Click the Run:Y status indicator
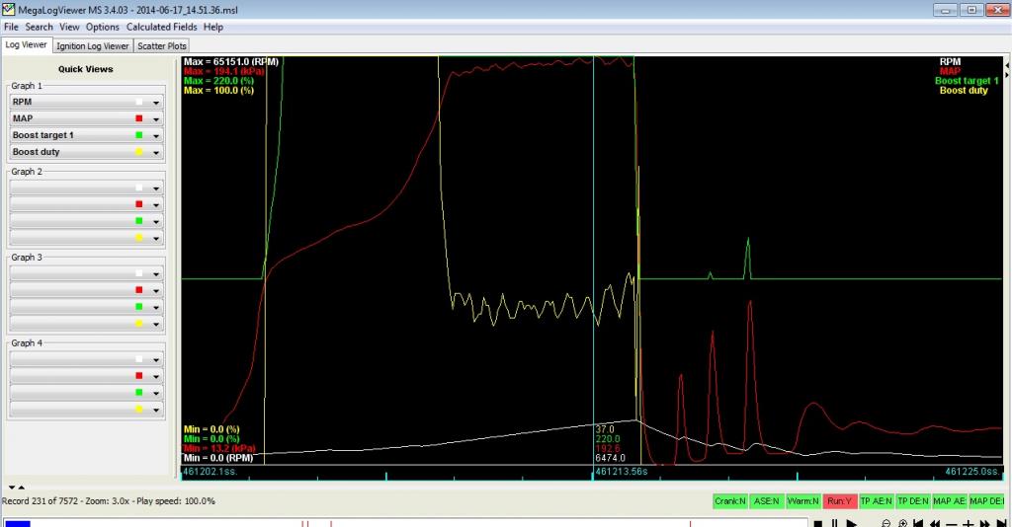This screenshot has width=1012, height=527. [840, 501]
